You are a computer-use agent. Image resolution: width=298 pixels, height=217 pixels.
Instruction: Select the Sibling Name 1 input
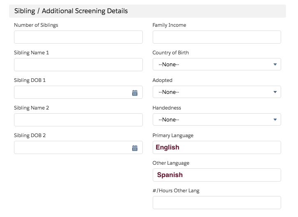pyautogui.click(x=78, y=65)
